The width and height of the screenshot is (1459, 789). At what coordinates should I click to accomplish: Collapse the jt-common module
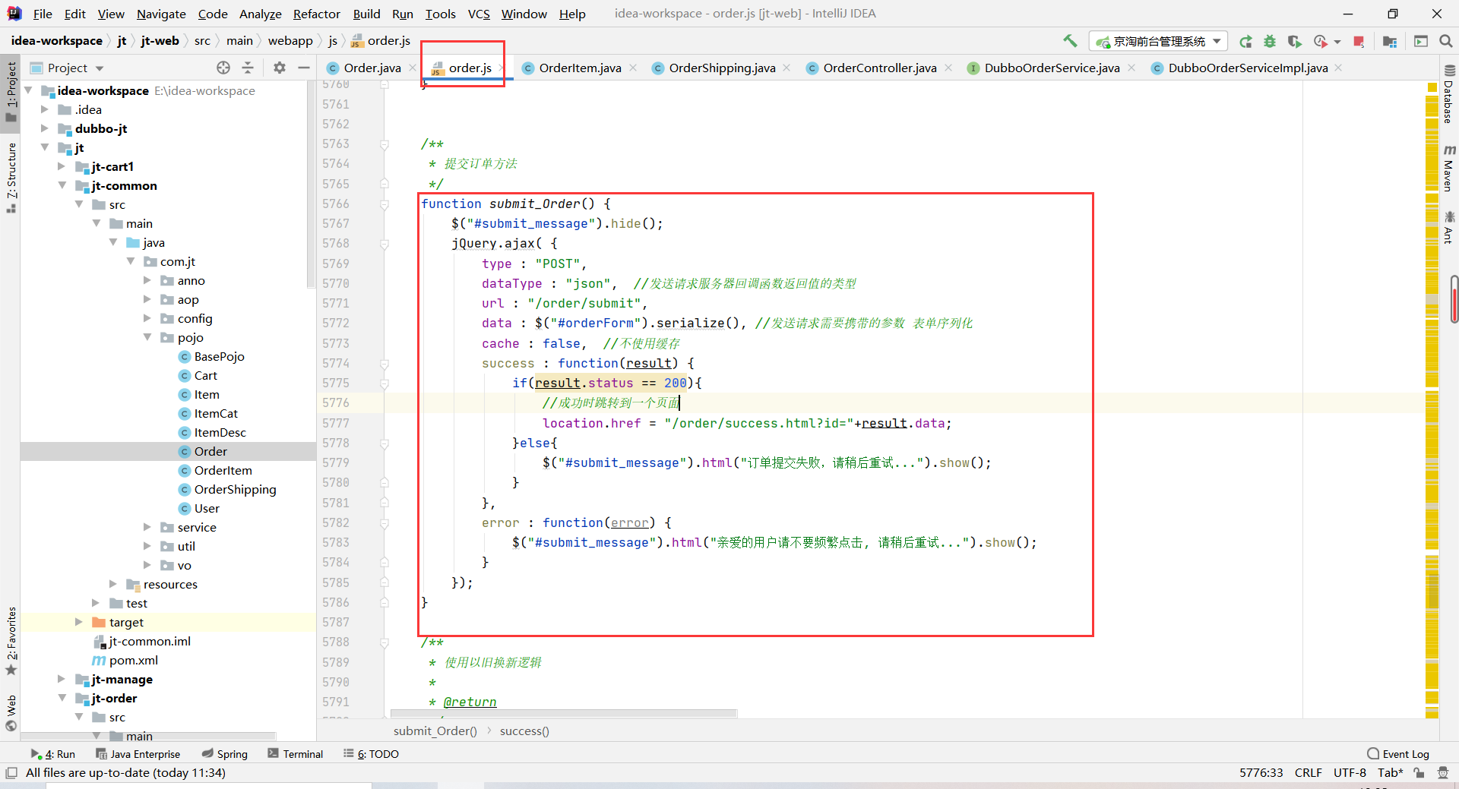coord(62,185)
